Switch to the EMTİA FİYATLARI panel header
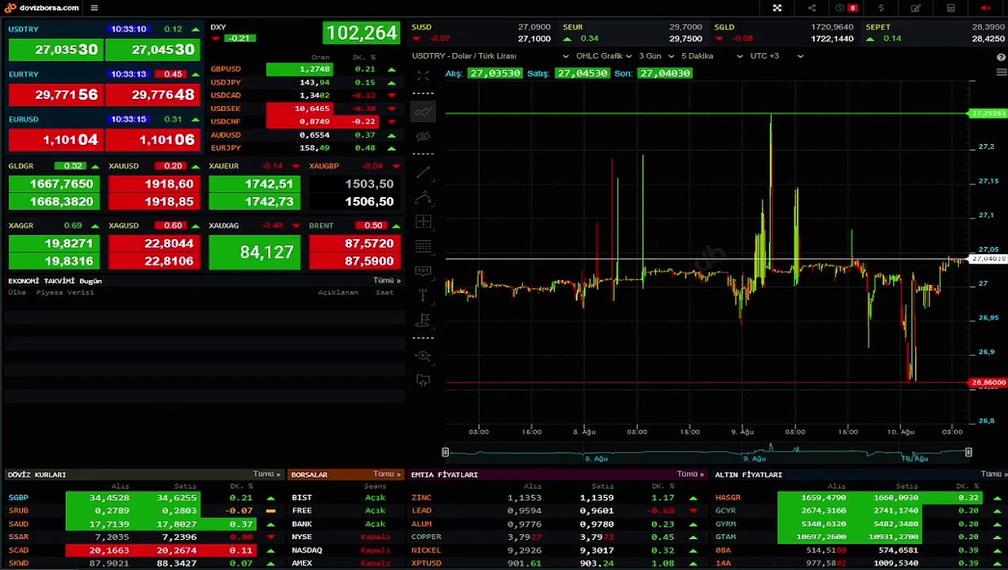The width and height of the screenshot is (1008, 570). coord(444,475)
